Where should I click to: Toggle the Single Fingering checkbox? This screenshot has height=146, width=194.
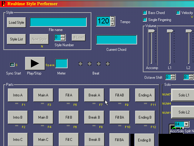click(145, 20)
